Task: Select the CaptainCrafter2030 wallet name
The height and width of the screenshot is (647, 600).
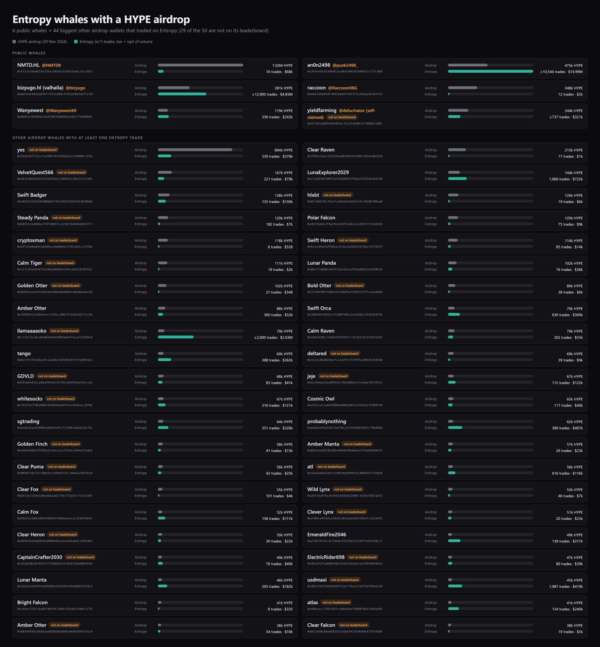Action: pos(40,557)
